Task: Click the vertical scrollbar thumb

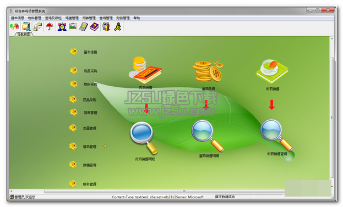Action: (x=332, y=117)
